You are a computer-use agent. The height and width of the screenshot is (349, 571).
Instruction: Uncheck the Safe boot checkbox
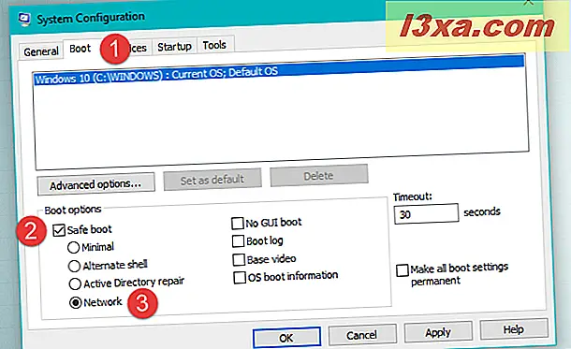(x=59, y=230)
